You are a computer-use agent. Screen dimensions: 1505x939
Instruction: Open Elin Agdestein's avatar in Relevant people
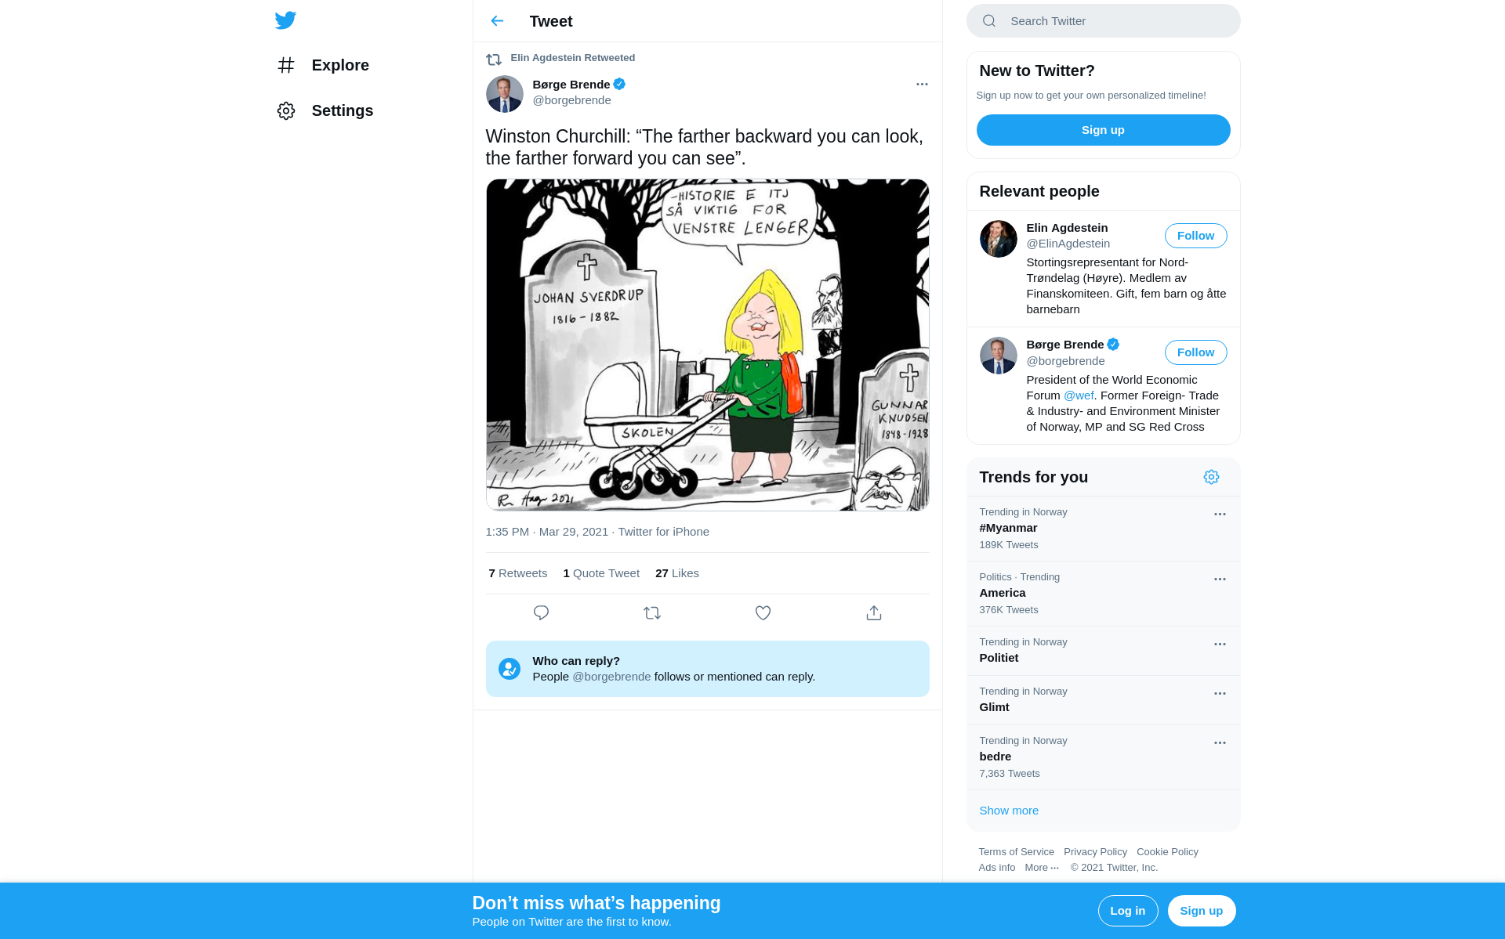coord(999,239)
